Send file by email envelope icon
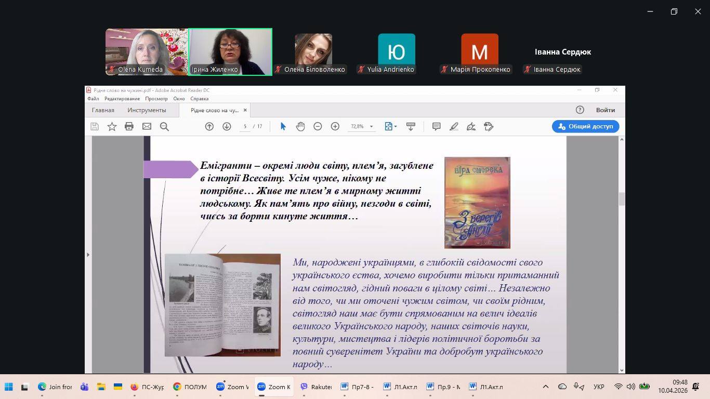 tap(147, 126)
